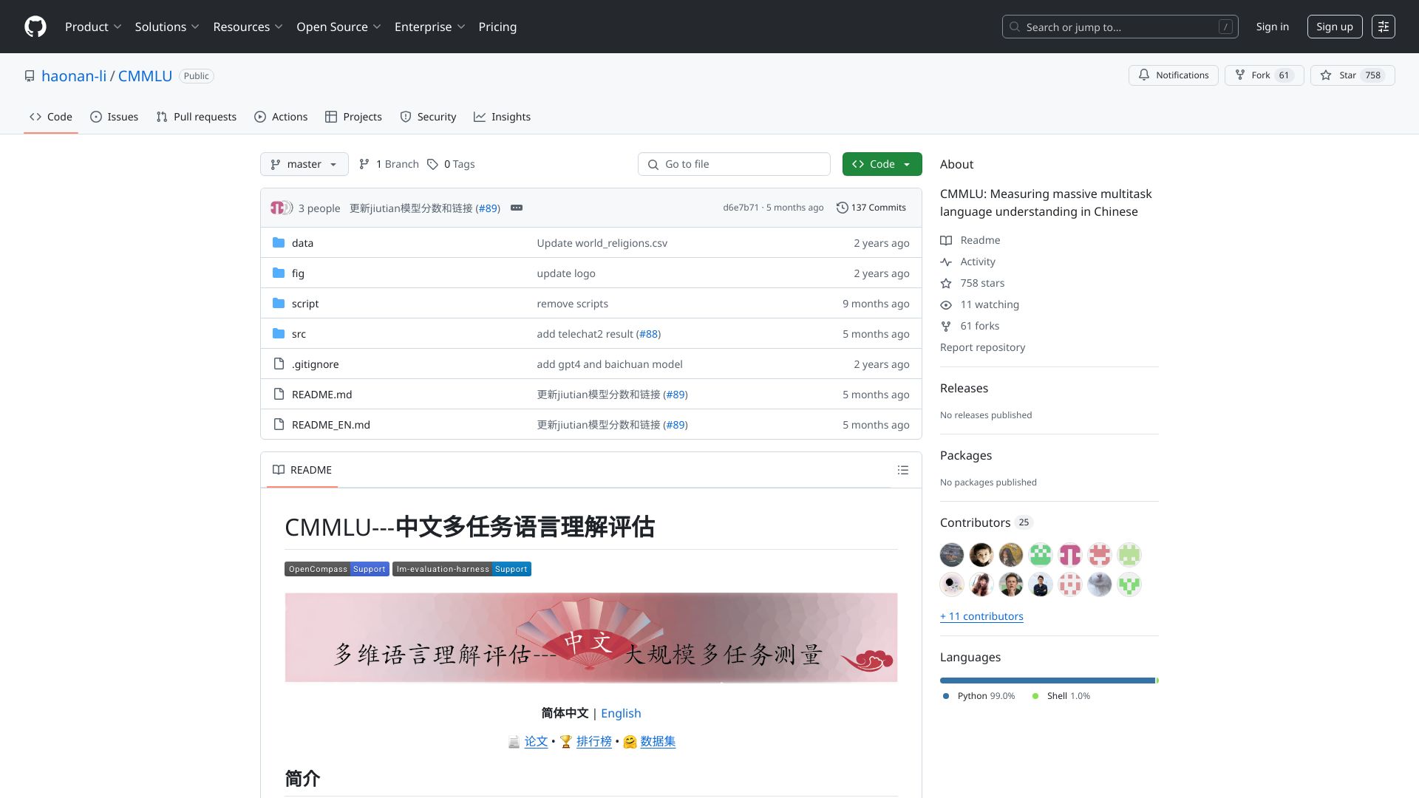
Task: Click the pink pi-shaped contributor avatar
Action: (x=1070, y=555)
